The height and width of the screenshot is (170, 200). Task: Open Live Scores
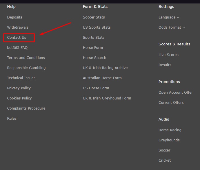168,55
